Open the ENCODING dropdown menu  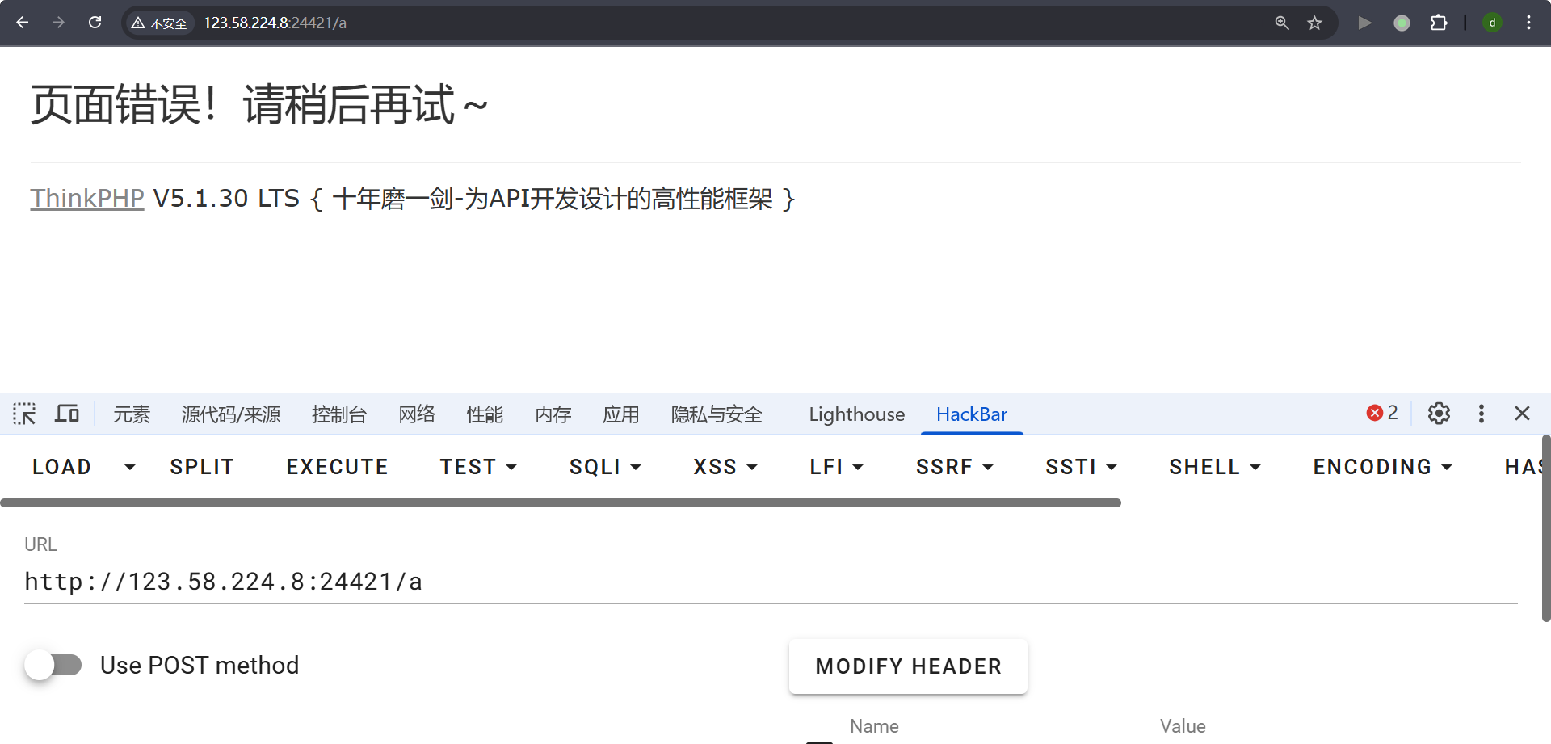click(x=1383, y=467)
